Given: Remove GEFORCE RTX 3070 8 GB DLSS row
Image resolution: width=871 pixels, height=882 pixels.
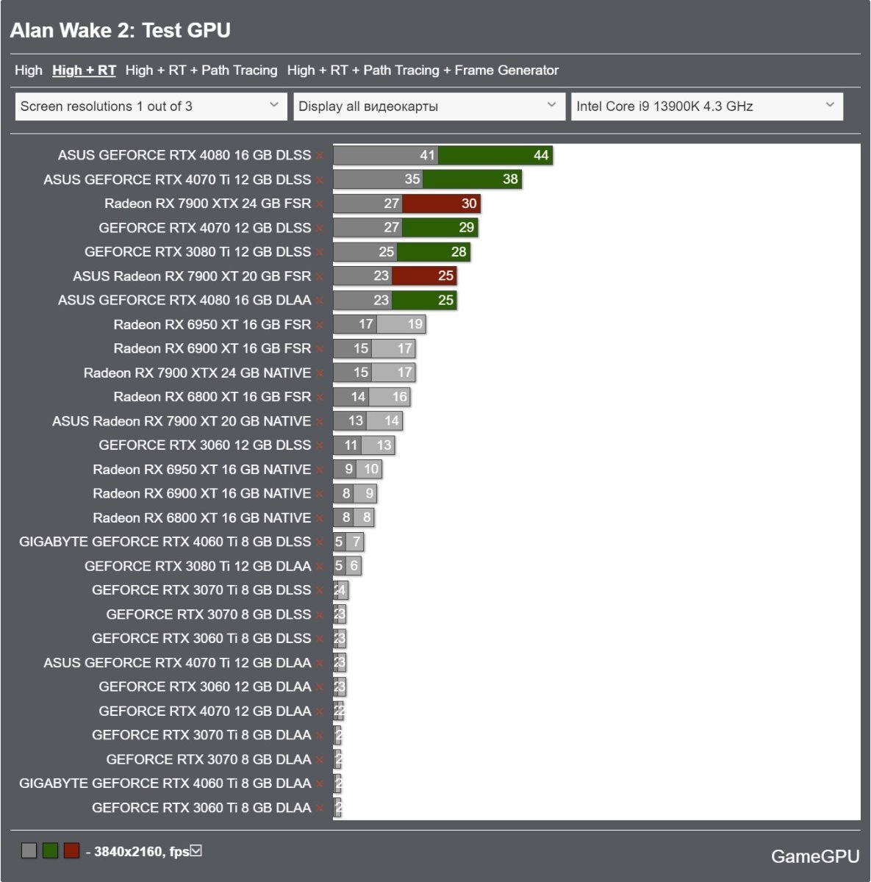Looking at the screenshot, I should (320, 614).
